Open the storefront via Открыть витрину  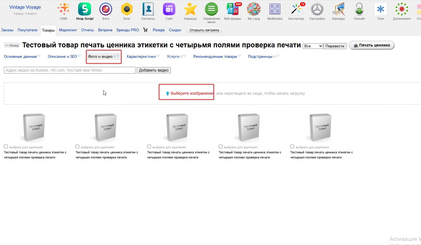click(x=204, y=30)
